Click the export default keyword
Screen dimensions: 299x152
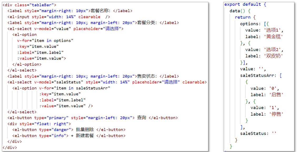point(242,4)
